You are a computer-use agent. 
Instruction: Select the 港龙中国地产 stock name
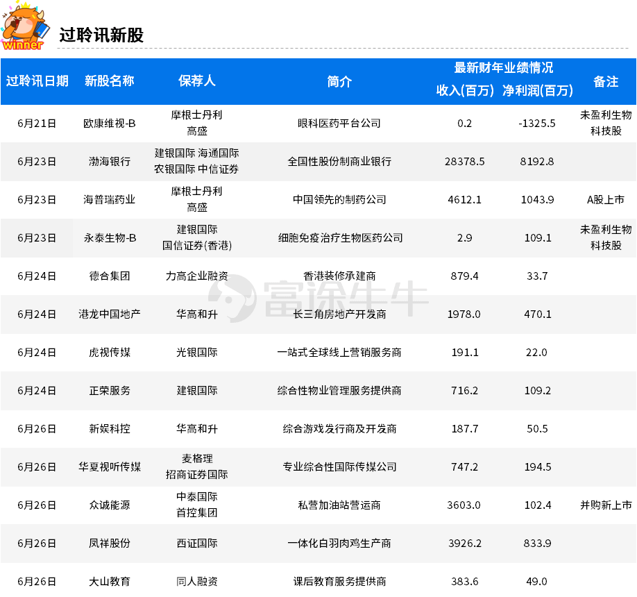109,314
